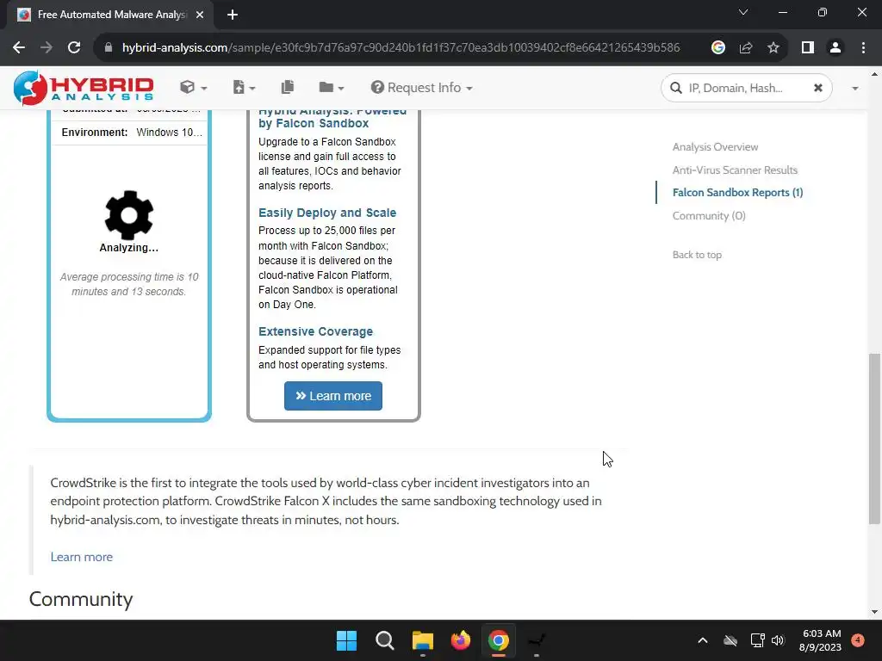Viewport: 882px width, 661px height.
Task: Open the folder dropdown in navbar
Action: point(332,87)
